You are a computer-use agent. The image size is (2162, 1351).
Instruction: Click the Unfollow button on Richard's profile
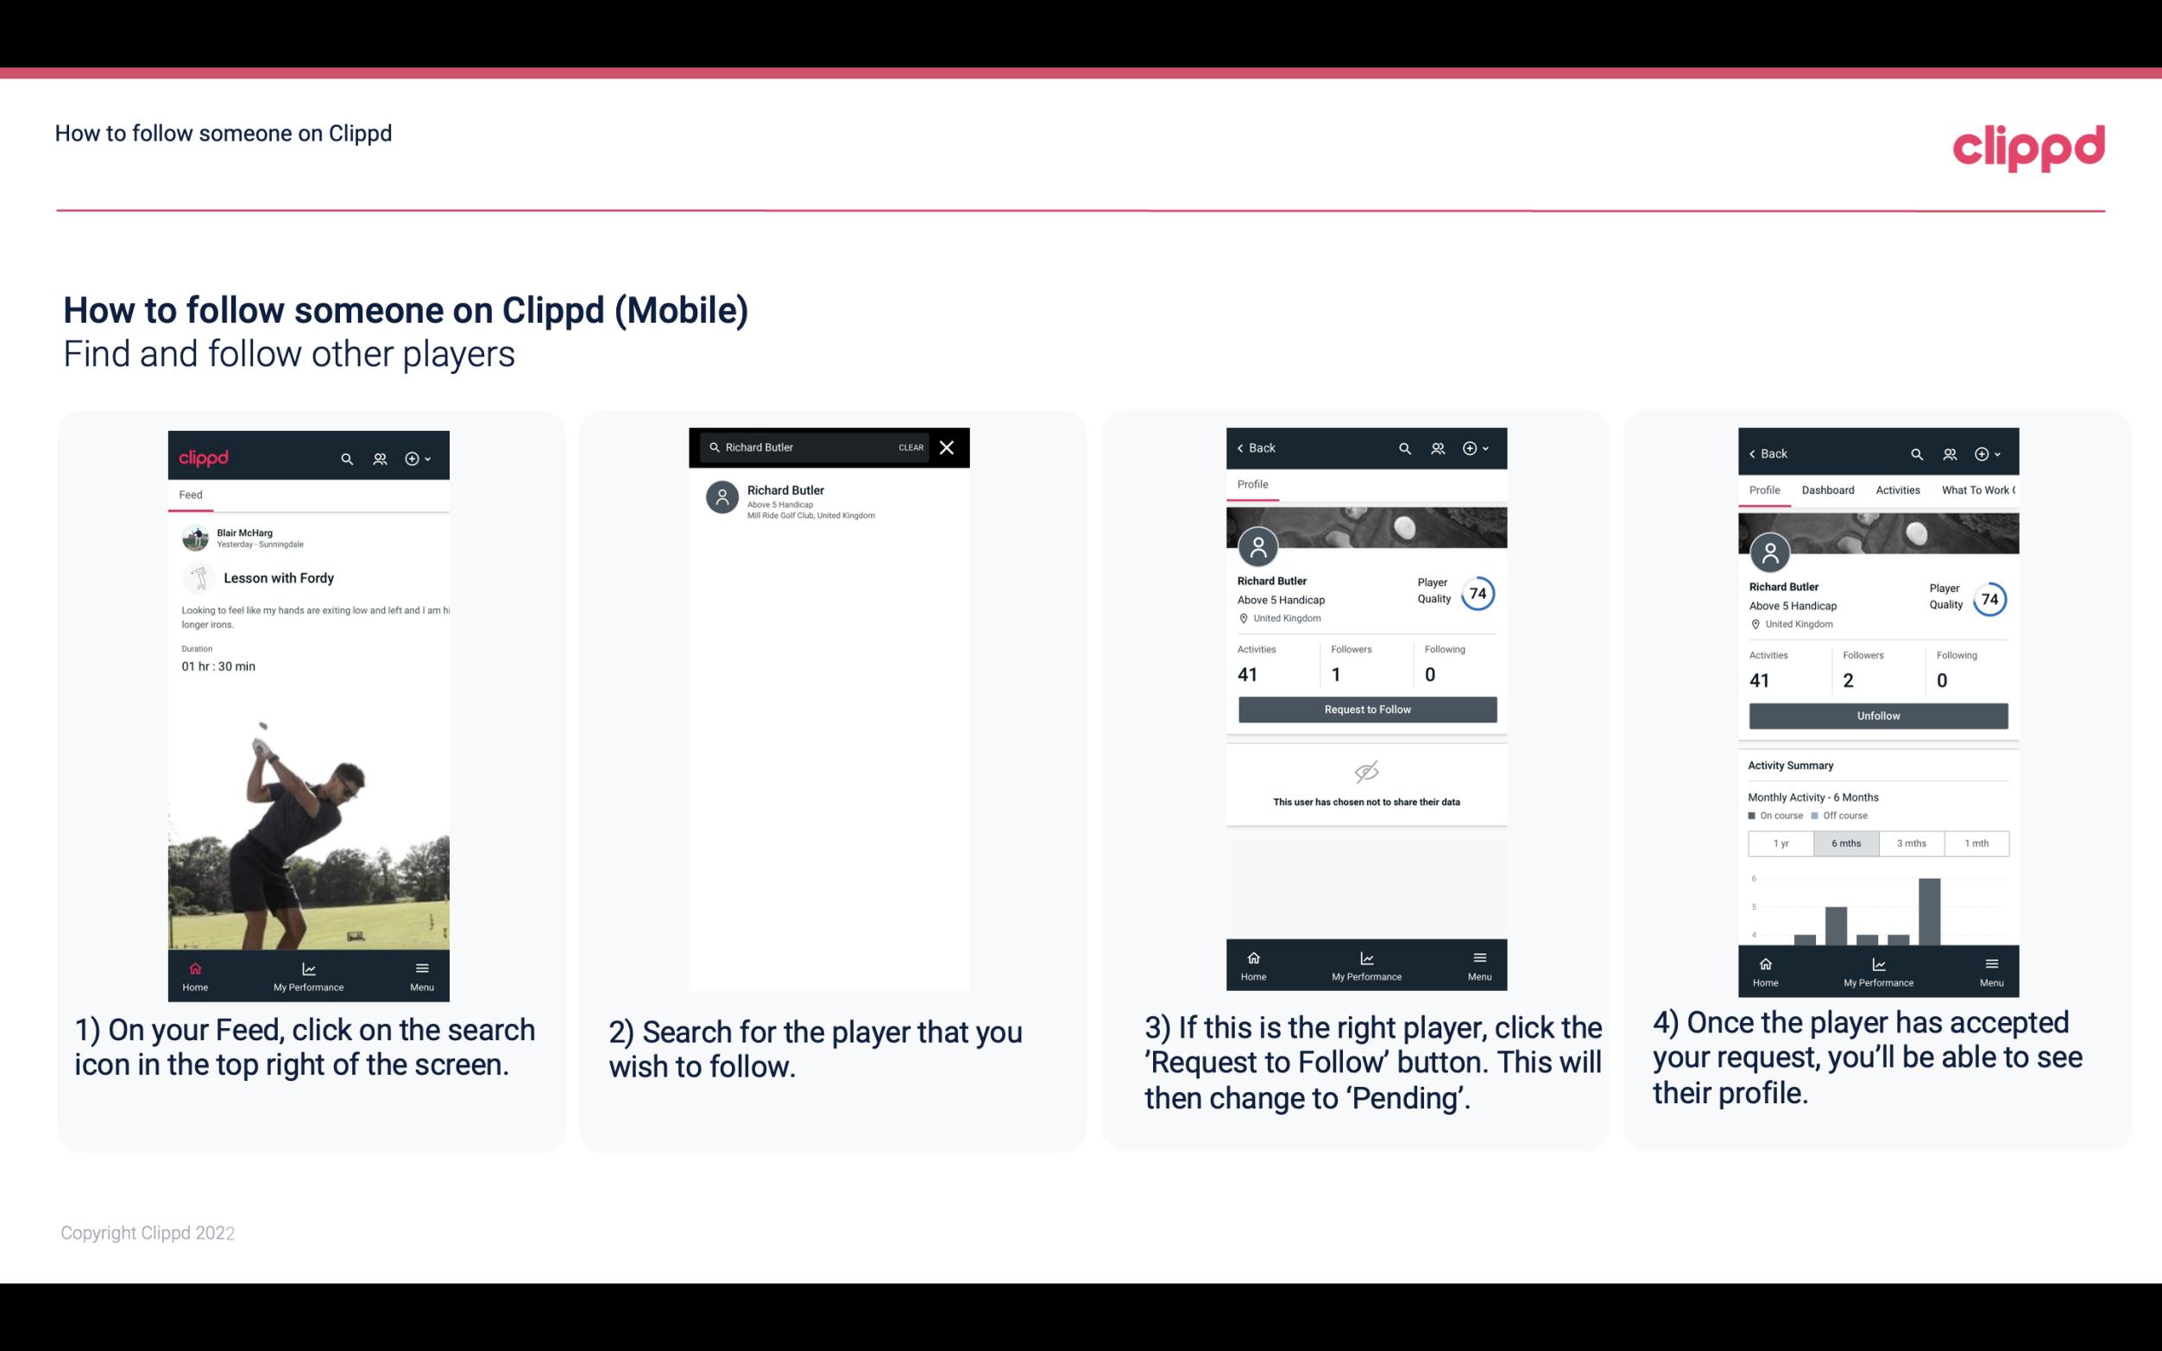(x=1877, y=715)
